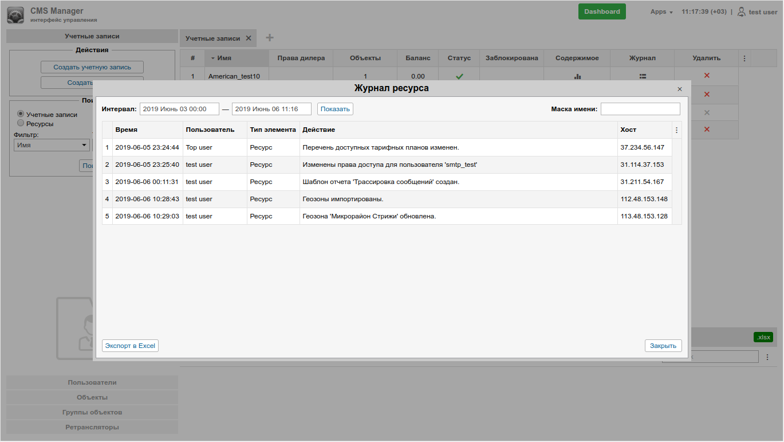Open the Объекты section in the sidebar
This screenshot has width=784, height=442.
[92, 397]
